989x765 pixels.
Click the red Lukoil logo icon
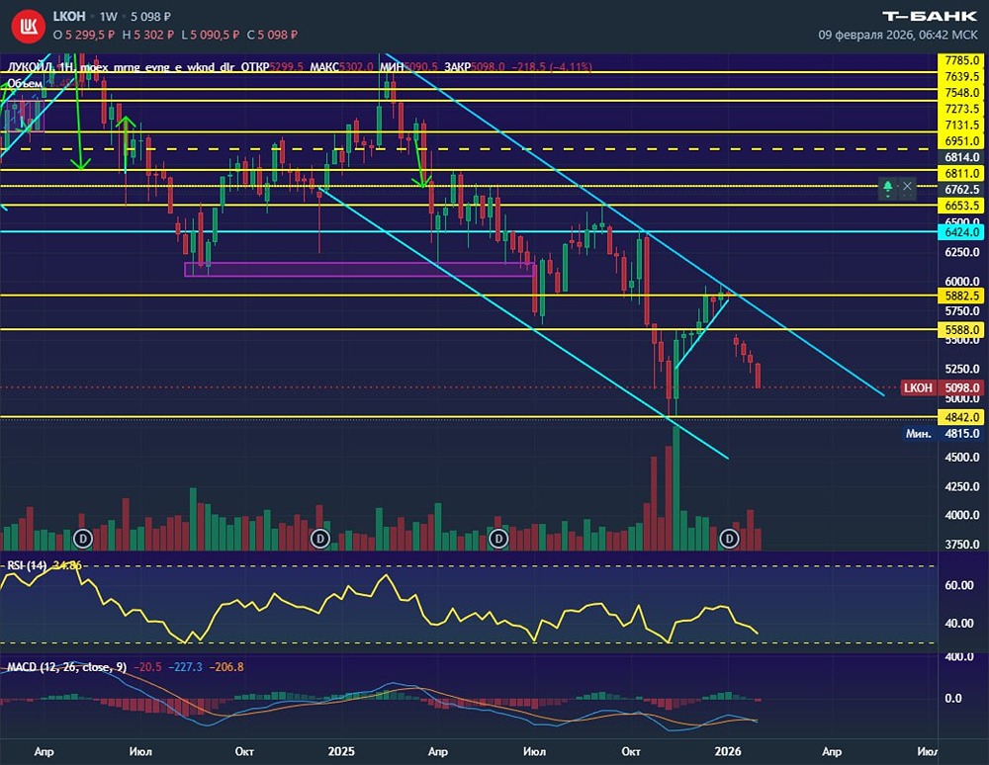point(29,26)
